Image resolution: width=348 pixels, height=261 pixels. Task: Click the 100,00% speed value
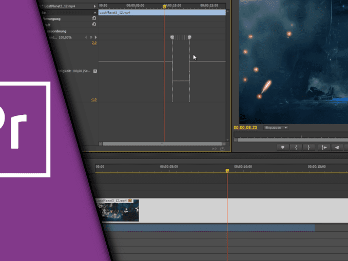[x=65, y=37]
